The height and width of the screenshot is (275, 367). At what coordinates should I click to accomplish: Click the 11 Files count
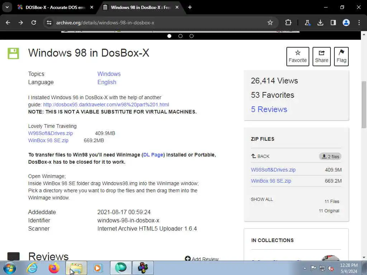click(x=332, y=202)
